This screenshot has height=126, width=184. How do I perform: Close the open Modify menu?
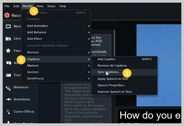pyautogui.click(x=28, y=6)
